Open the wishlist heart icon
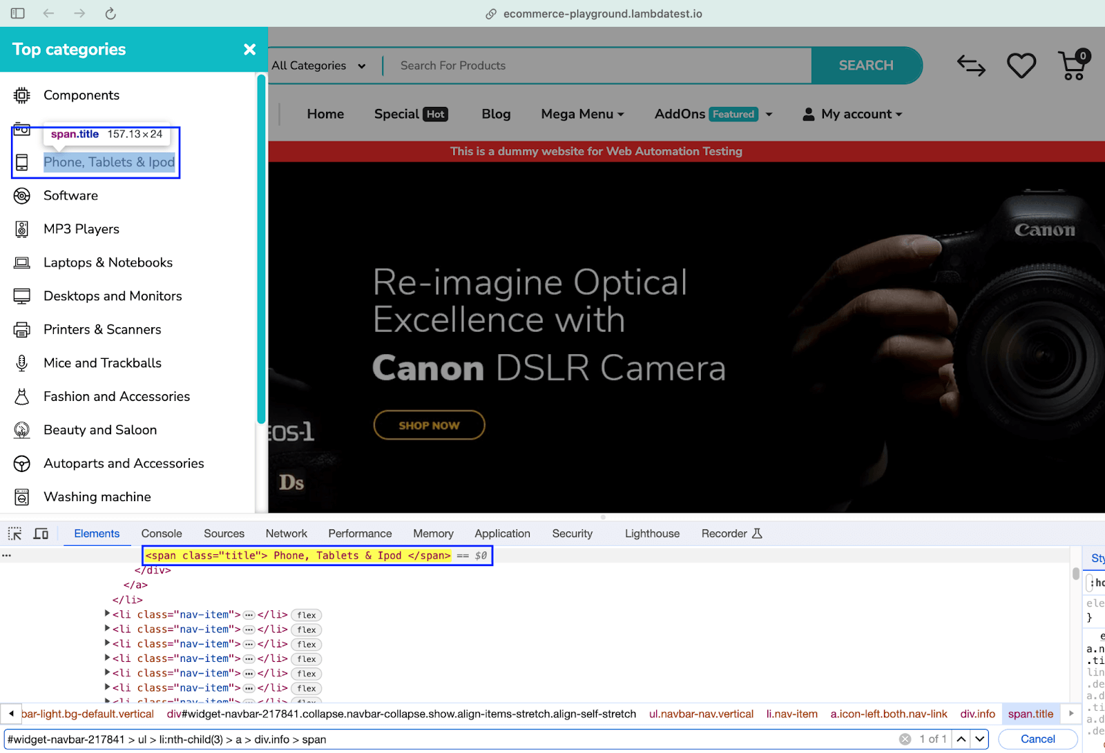1105x753 pixels. tap(1021, 66)
